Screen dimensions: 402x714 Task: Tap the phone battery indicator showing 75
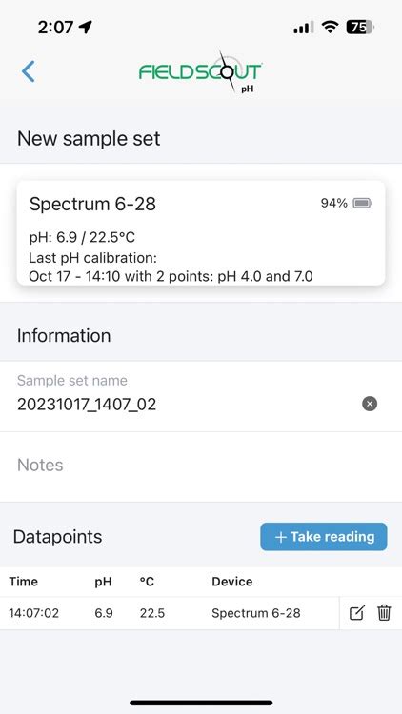click(360, 28)
